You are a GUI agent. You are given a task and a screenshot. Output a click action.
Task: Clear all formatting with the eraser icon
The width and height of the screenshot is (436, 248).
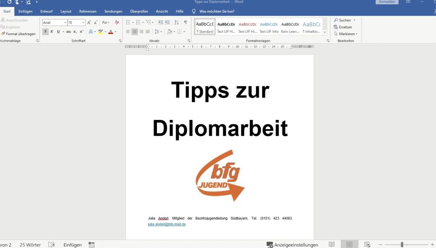click(x=117, y=22)
